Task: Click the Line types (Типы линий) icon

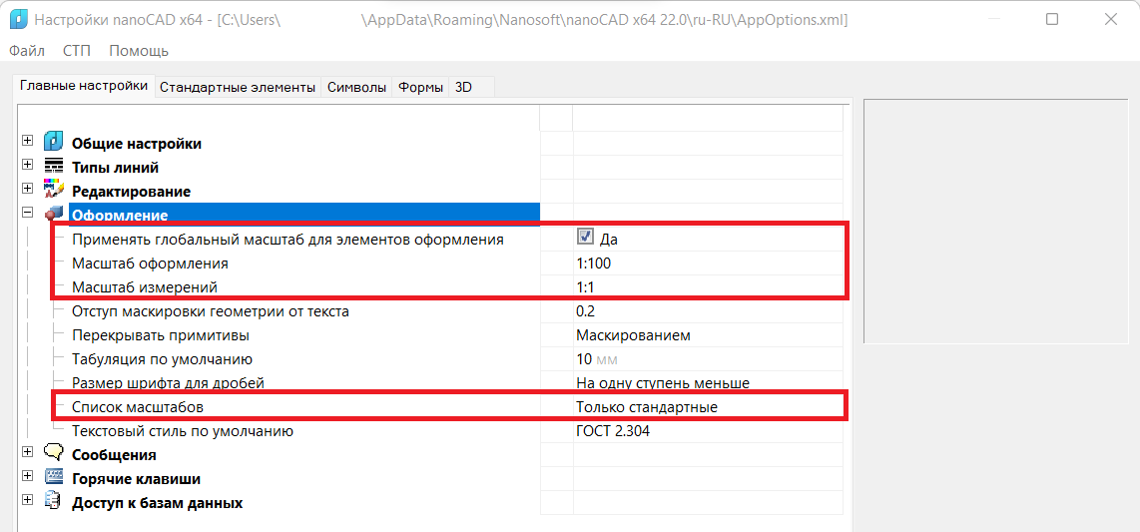Action: [54, 167]
